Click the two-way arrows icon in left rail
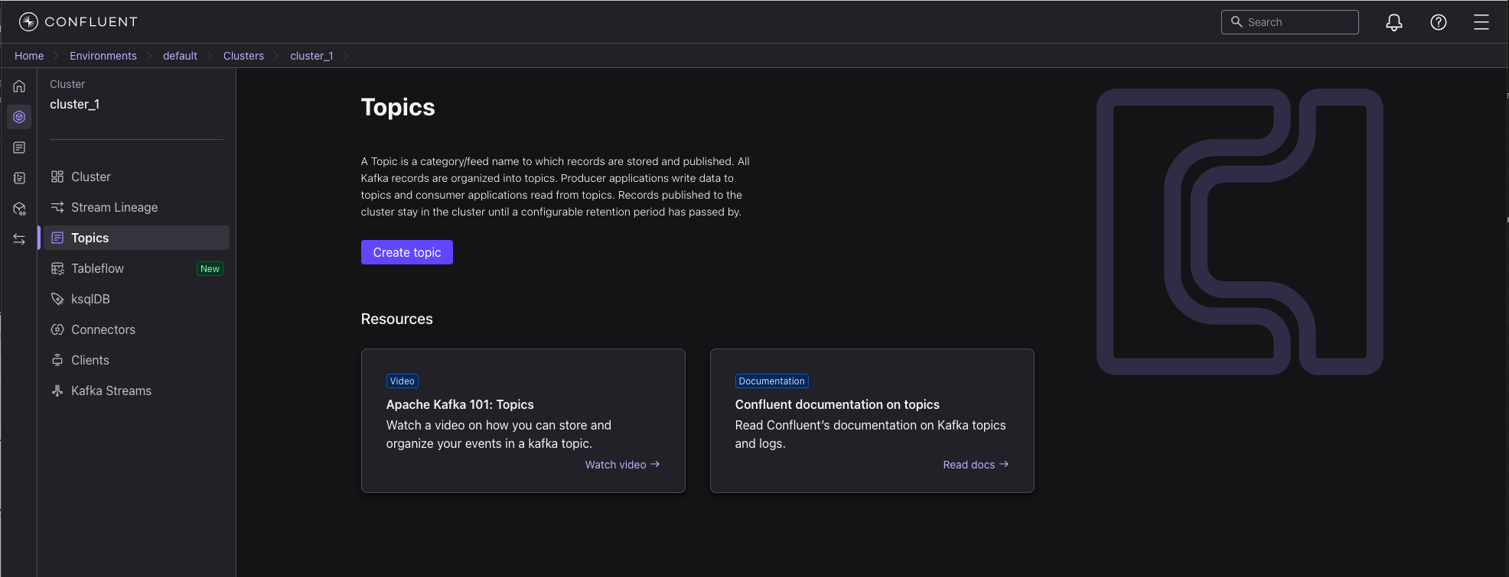Screen dimensions: 1509x577 [19, 239]
